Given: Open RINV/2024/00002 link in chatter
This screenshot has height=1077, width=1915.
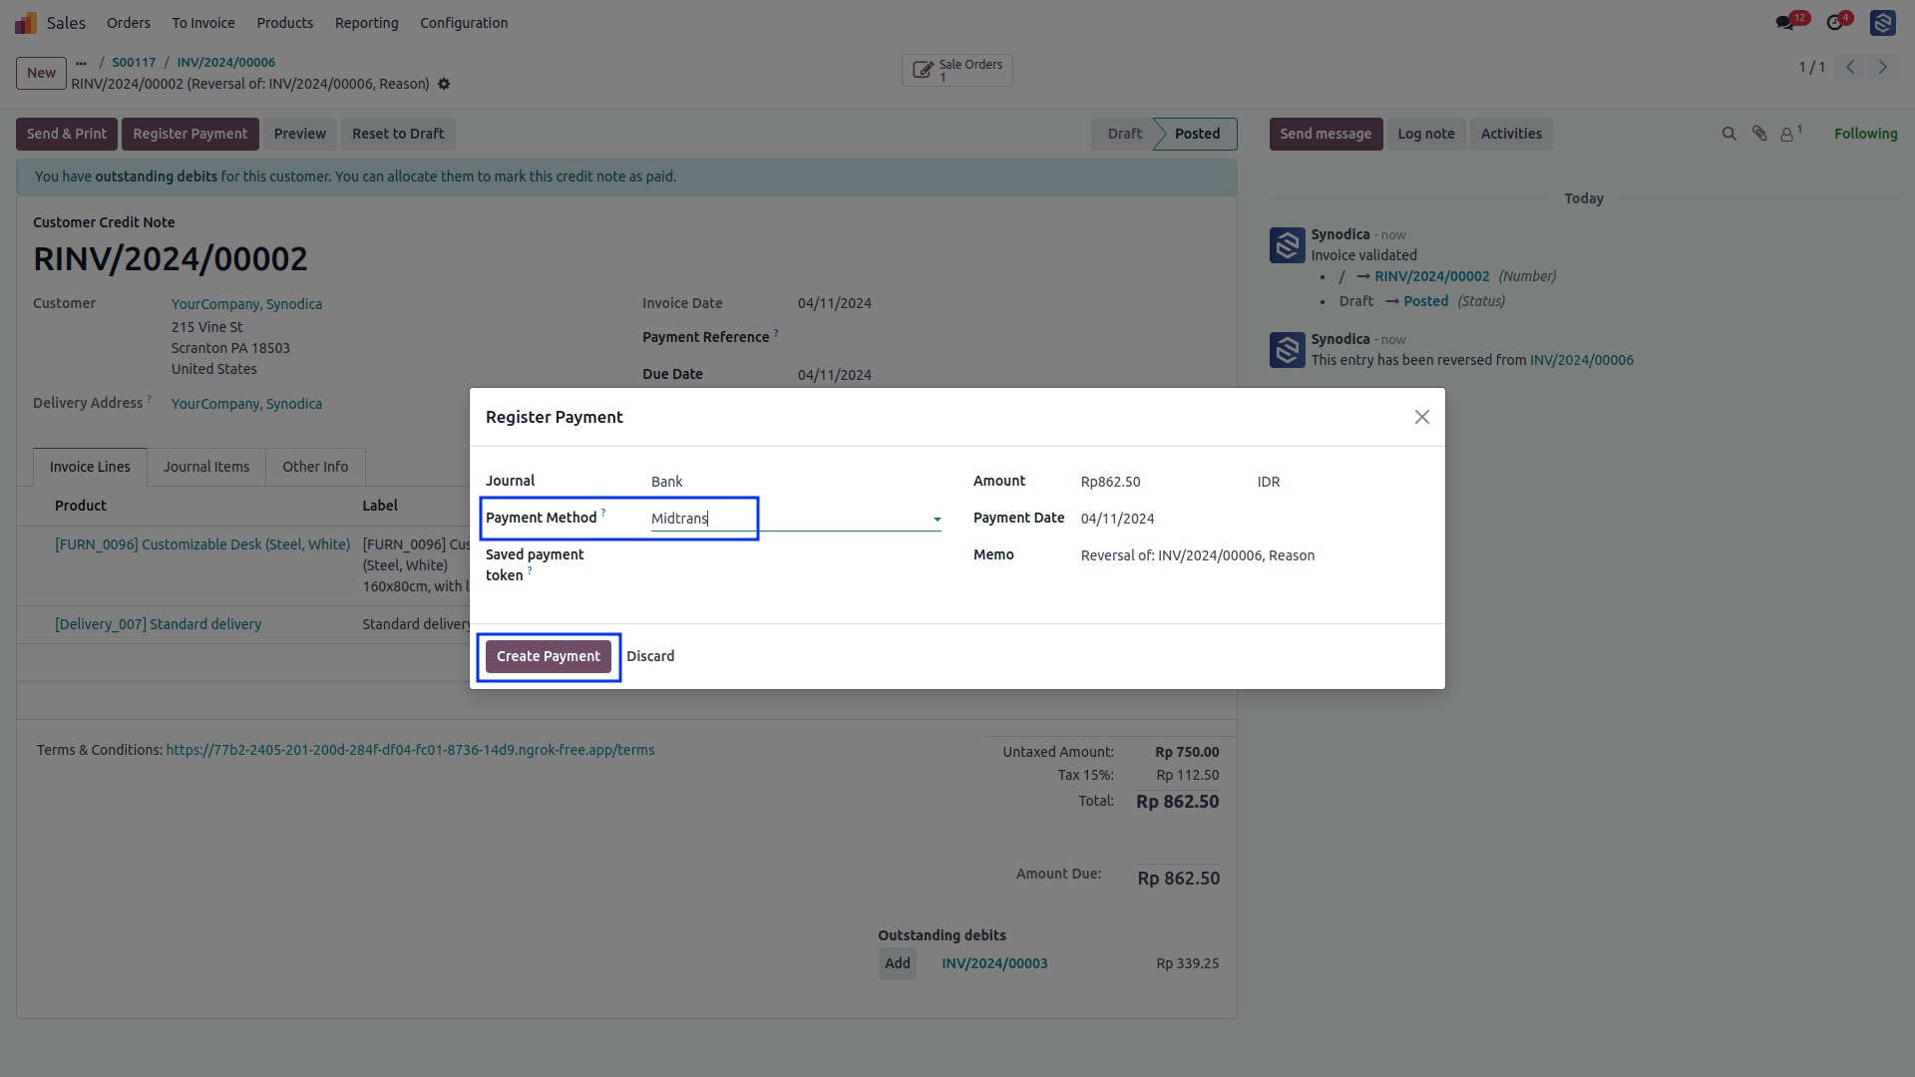Looking at the screenshot, I should 1432,276.
